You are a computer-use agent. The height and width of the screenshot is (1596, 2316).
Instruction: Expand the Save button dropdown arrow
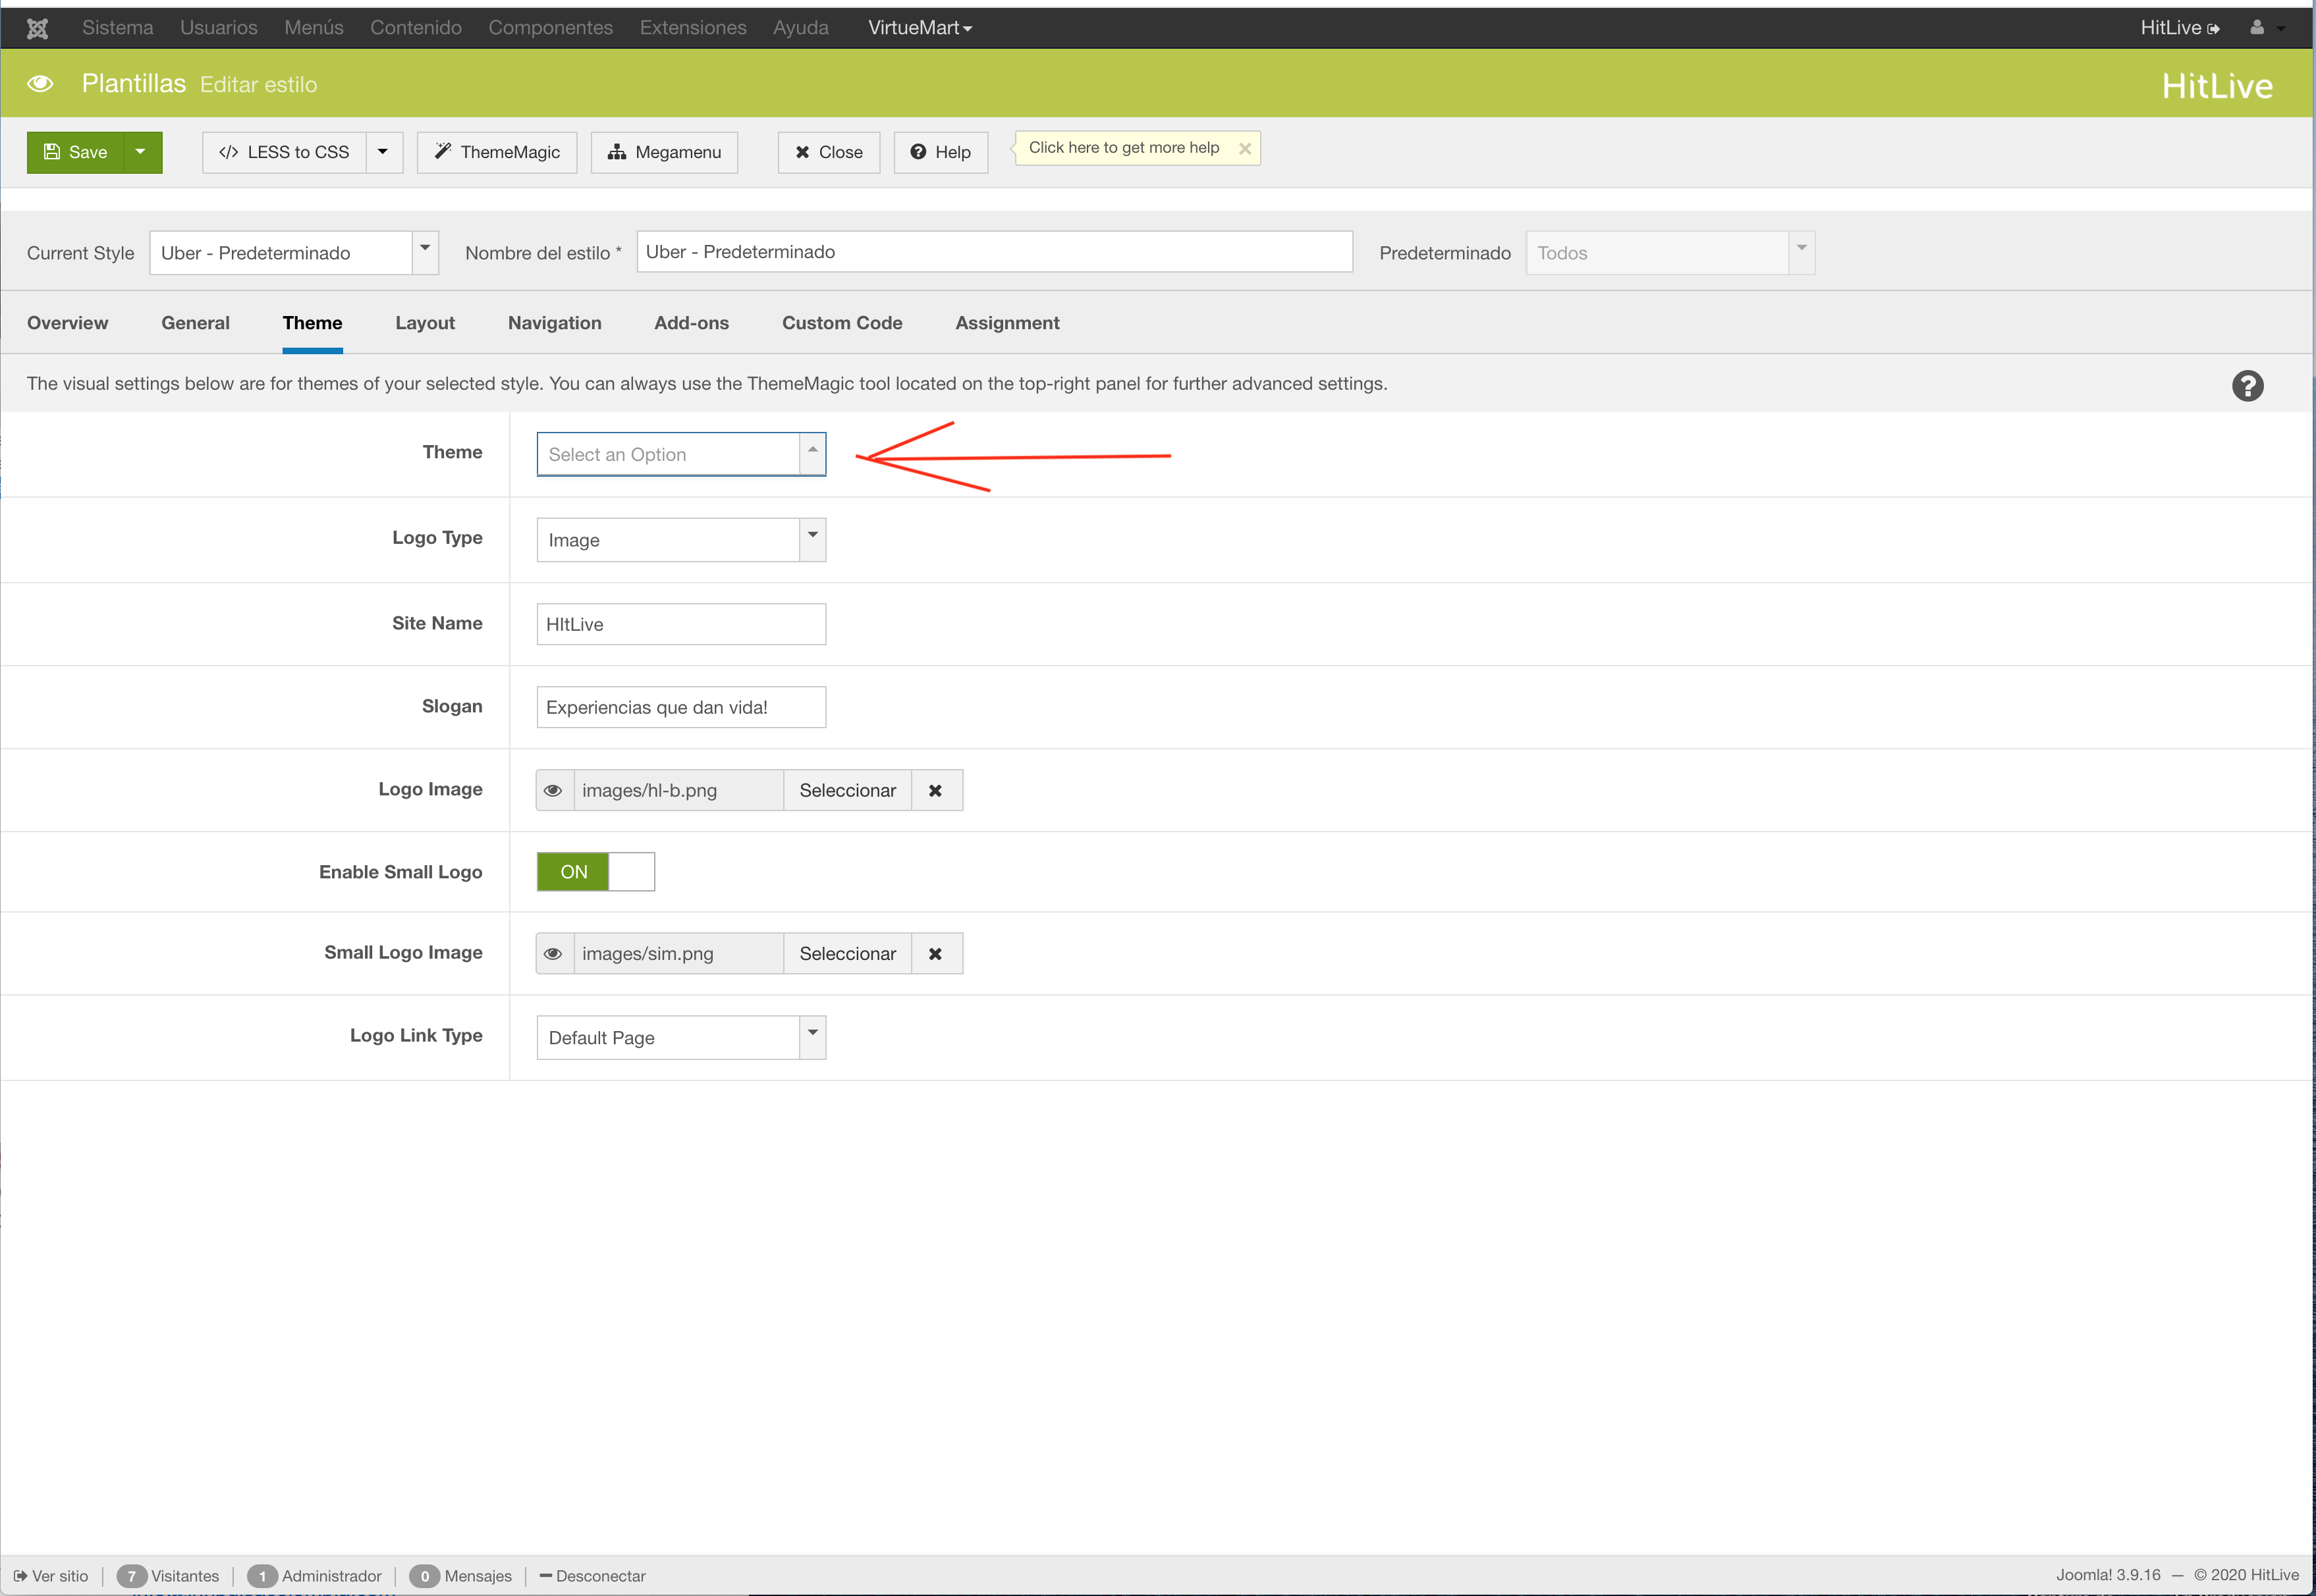click(141, 152)
